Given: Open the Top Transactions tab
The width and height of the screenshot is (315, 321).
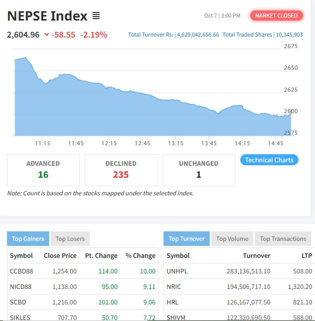Looking at the screenshot, I should click(283, 239).
